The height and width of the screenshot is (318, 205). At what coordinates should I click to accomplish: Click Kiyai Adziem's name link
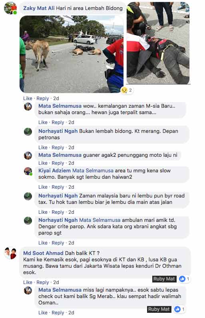click(x=55, y=170)
